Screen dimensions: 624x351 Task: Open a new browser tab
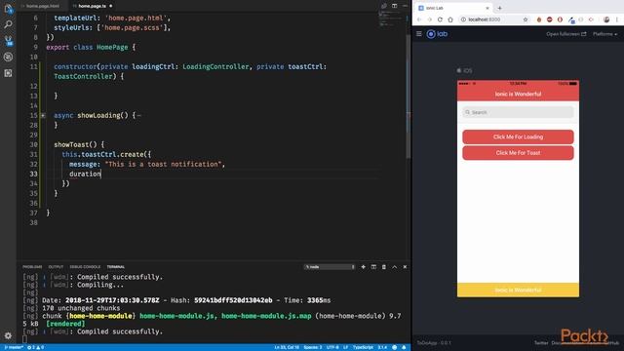[499, 8]
